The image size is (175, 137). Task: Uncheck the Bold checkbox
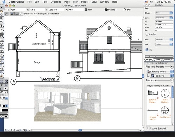pos(147,50)
